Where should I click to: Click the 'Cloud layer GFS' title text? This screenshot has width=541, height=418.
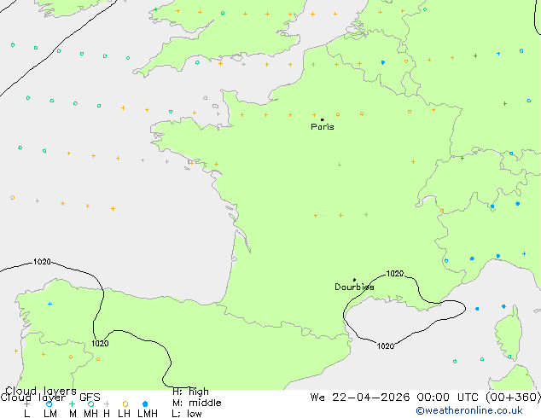pos(50,398)
